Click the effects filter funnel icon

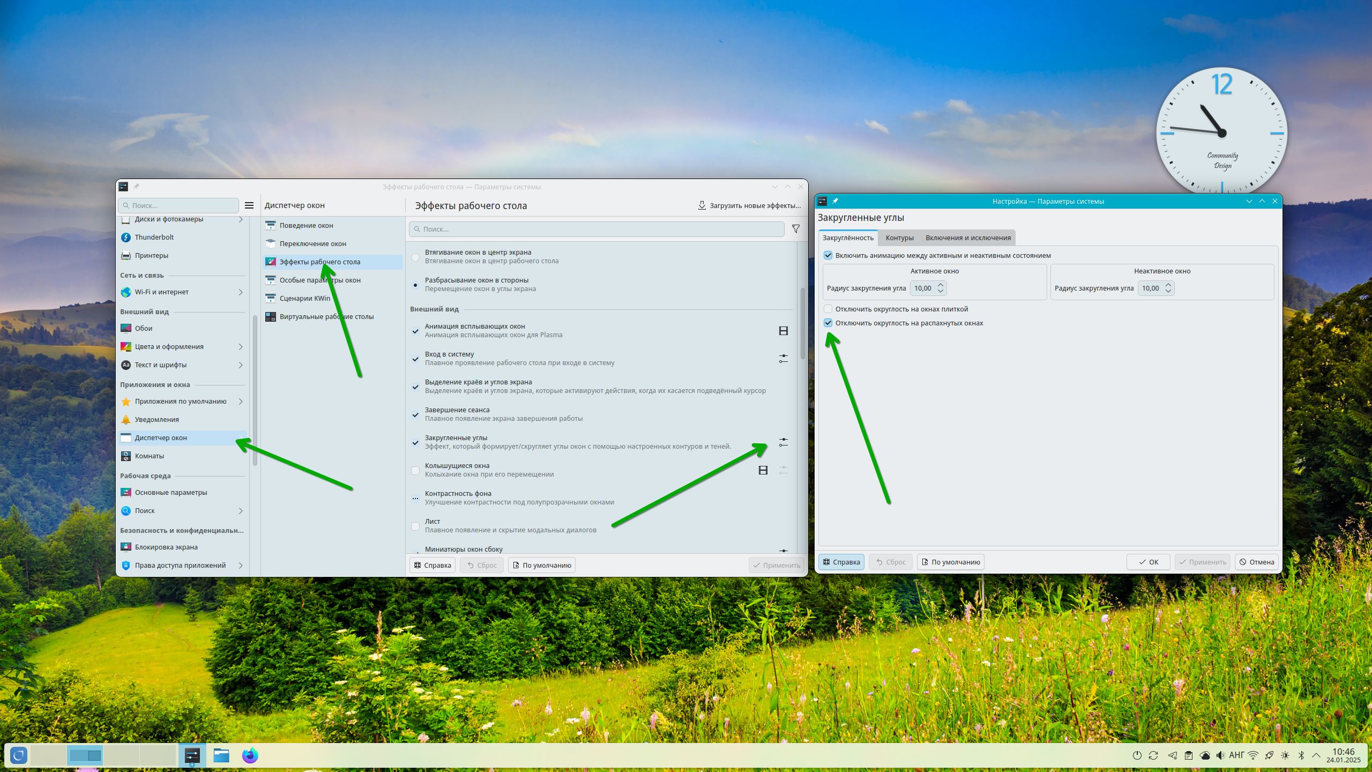coord(796,229)
